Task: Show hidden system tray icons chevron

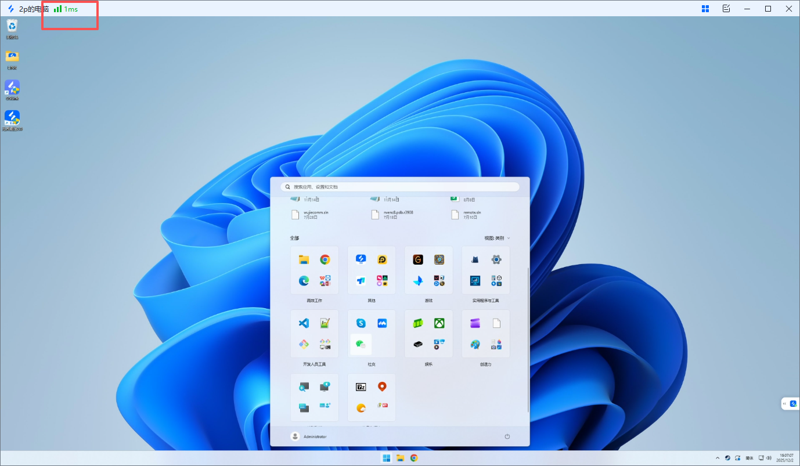Action: 718,458
